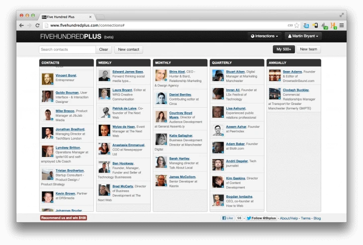
Task: Open Sean Adams's contact link
Action: point(292,72)
